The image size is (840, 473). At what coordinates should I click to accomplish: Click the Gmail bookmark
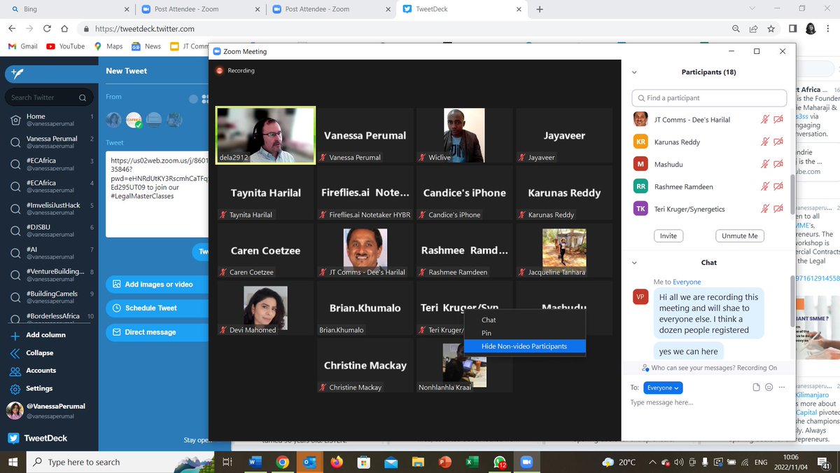click(x=22, y=46)
